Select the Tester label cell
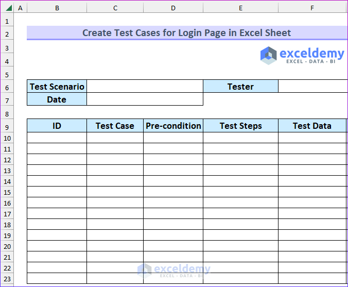 (240, 87)
